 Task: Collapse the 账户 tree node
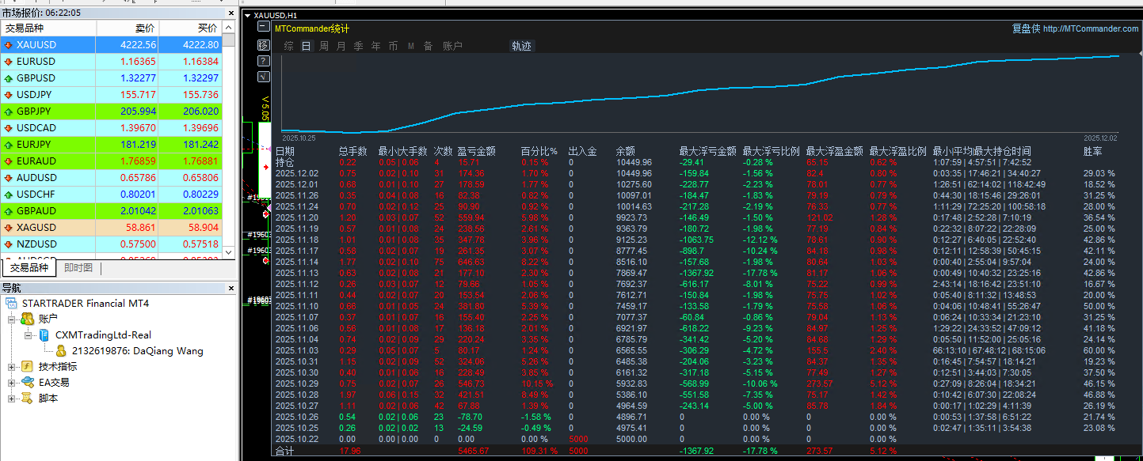(x=12, y=319)
